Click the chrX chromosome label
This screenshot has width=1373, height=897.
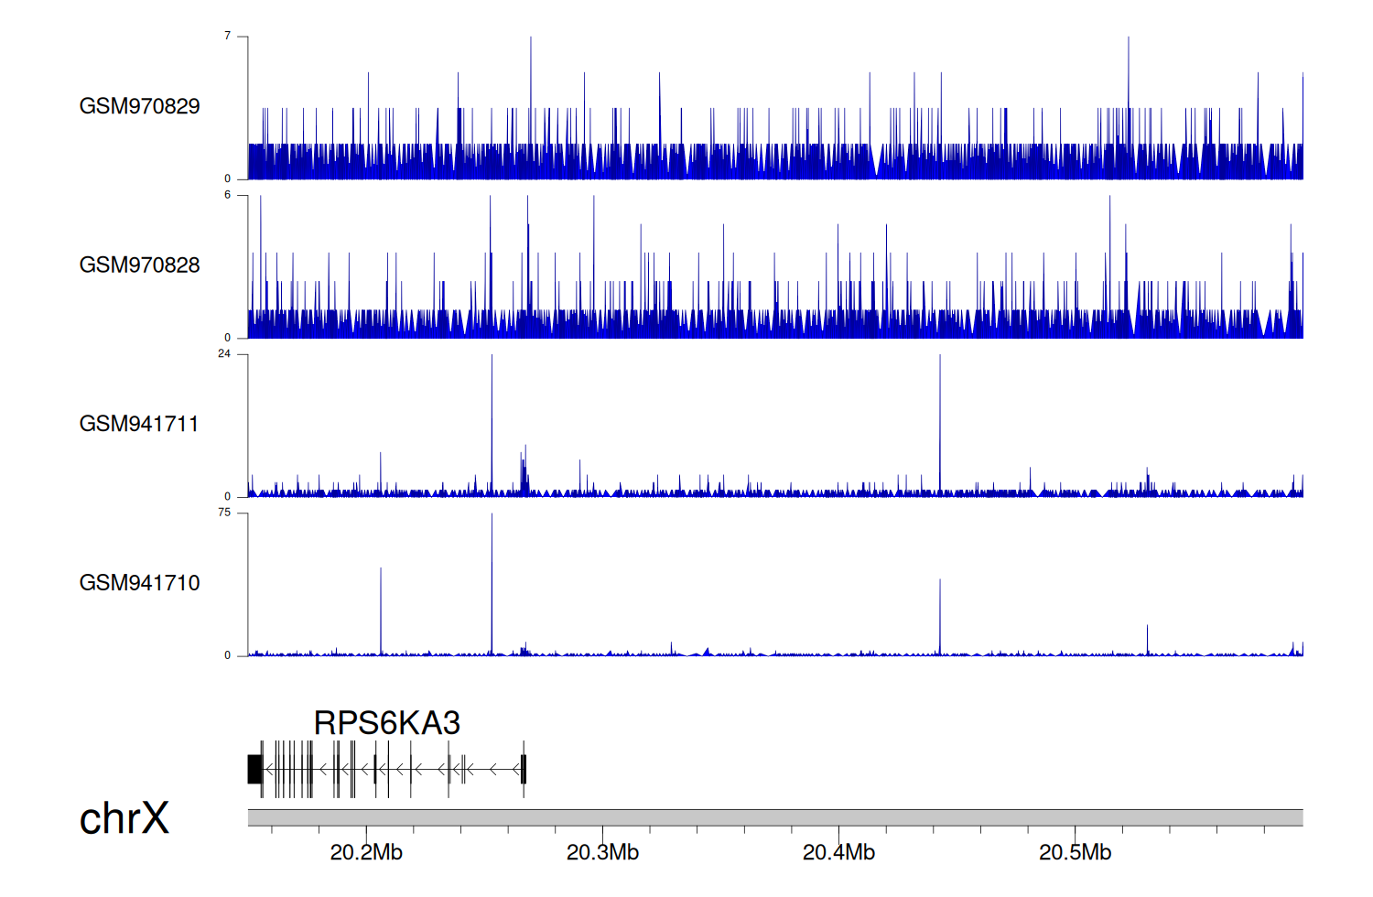124,818
